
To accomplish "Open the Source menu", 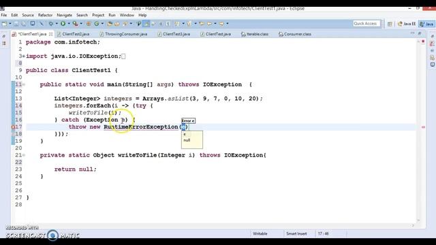I will coord(28,15).
